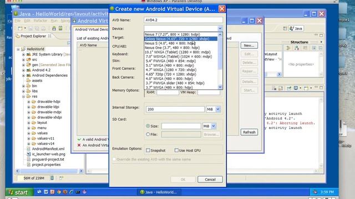Click the pin console icon in console toolbar
This screenshot has height=199, width=355.
click(289, 88)
